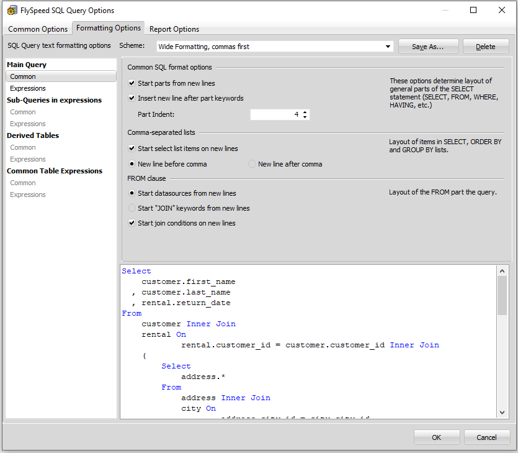
Task: Select Common Table Expressions section
Action: pyautogui.click(x=55, y=170)
